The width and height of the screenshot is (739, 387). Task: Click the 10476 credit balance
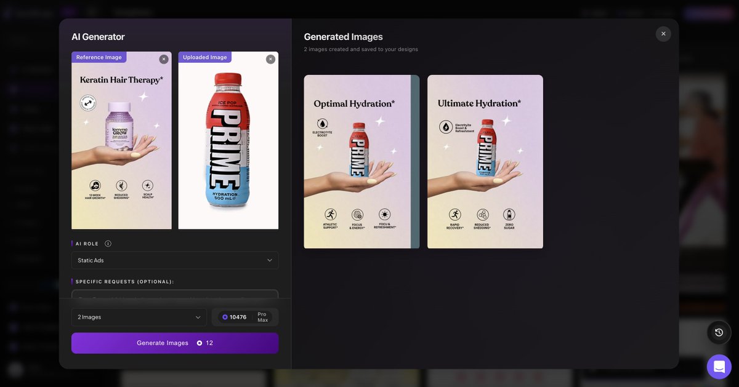point(237,317)
